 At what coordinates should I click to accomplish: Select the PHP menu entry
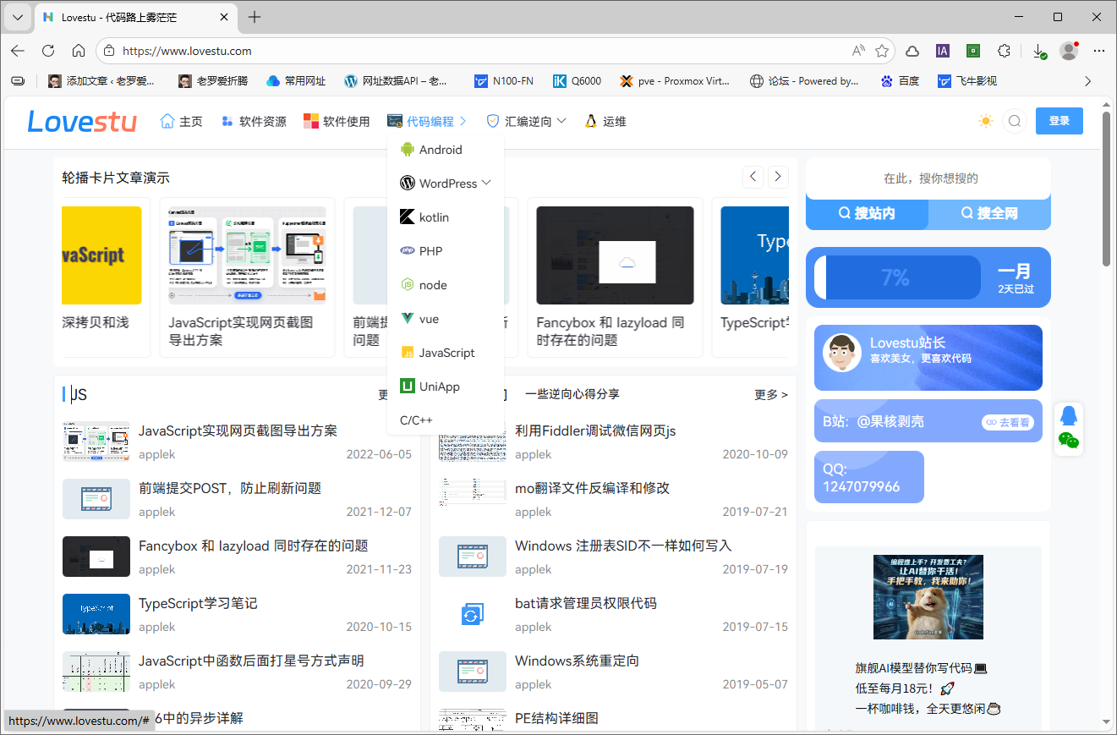point(428,250)
